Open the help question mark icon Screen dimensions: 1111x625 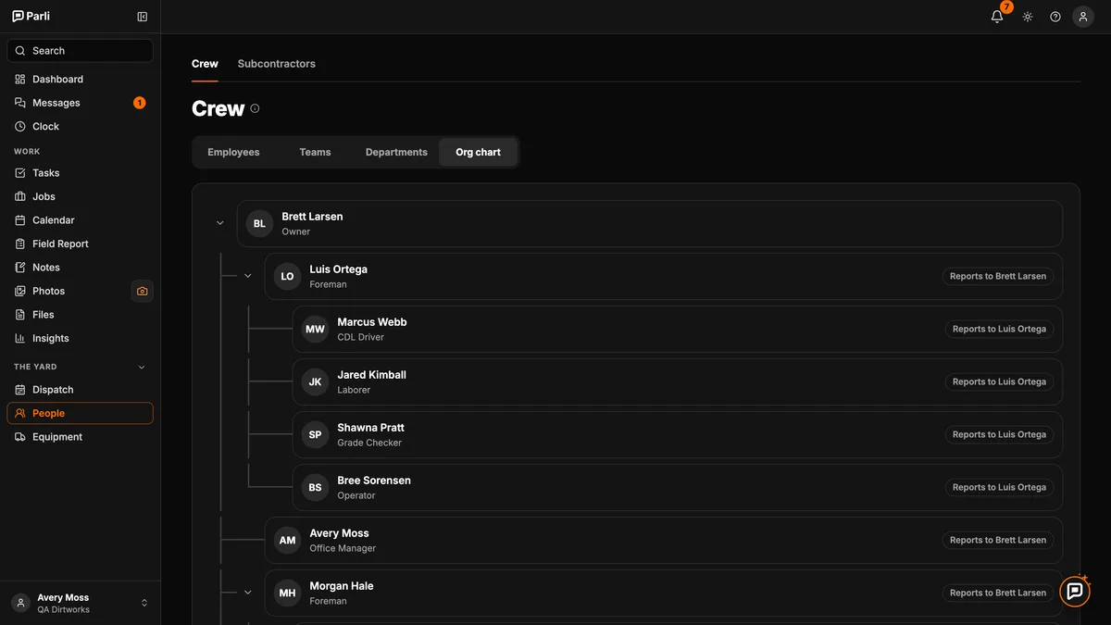click(1055, 17)
